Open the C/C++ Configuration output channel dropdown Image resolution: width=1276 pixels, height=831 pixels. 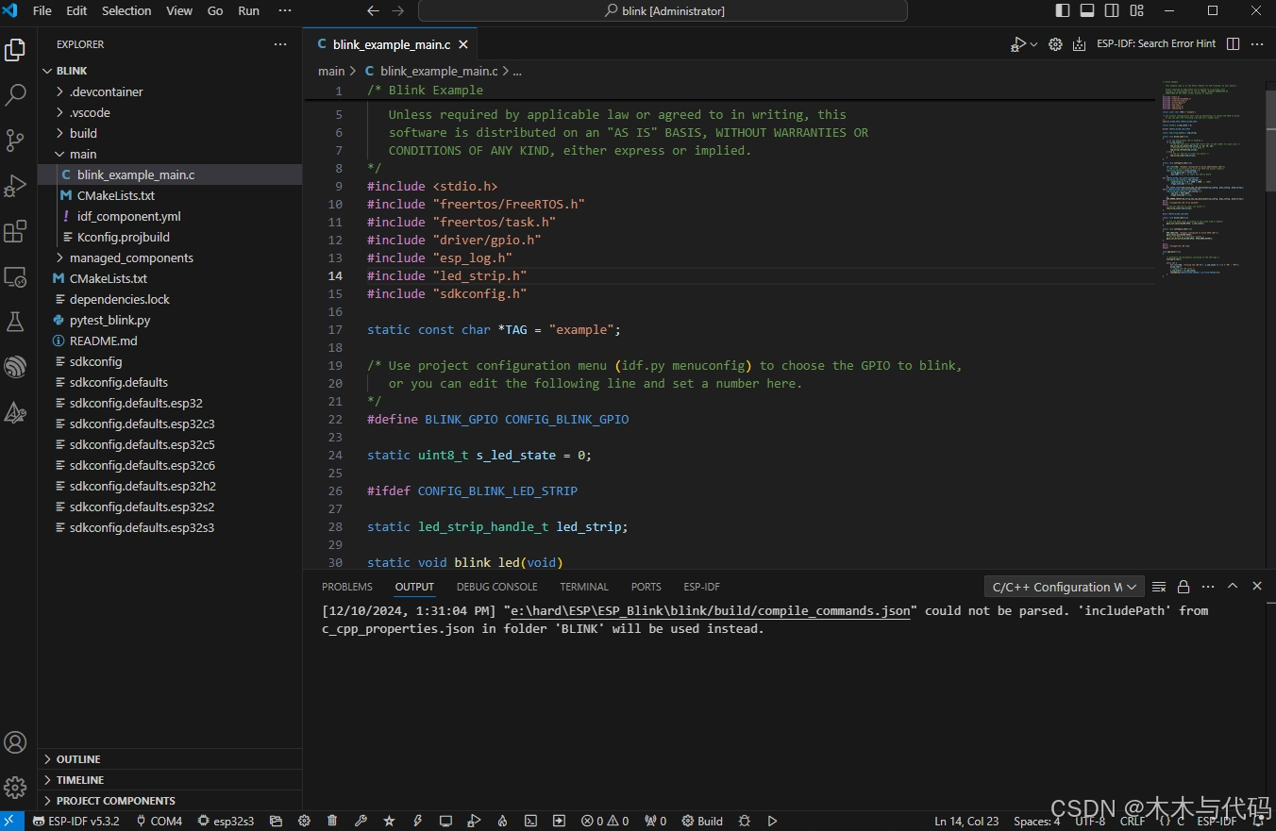point(1064,587)
